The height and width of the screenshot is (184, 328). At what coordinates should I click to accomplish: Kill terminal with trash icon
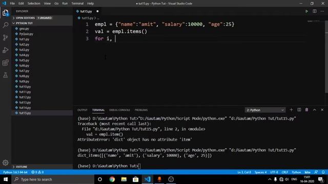tap(306, 110)
